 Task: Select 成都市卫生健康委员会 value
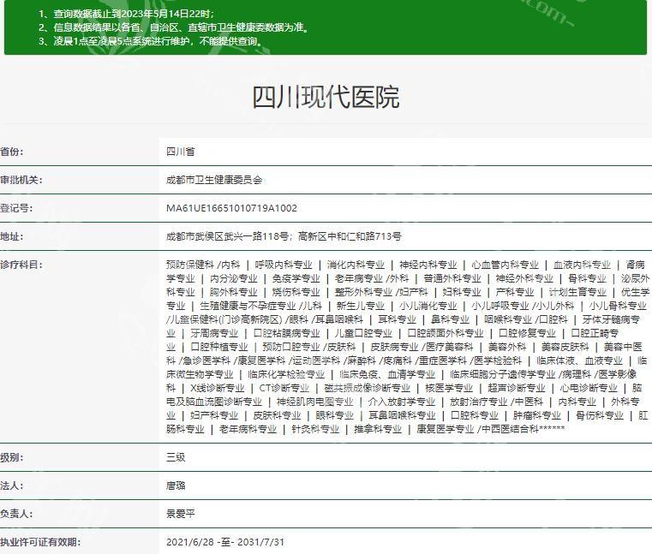tap(214, 180)
